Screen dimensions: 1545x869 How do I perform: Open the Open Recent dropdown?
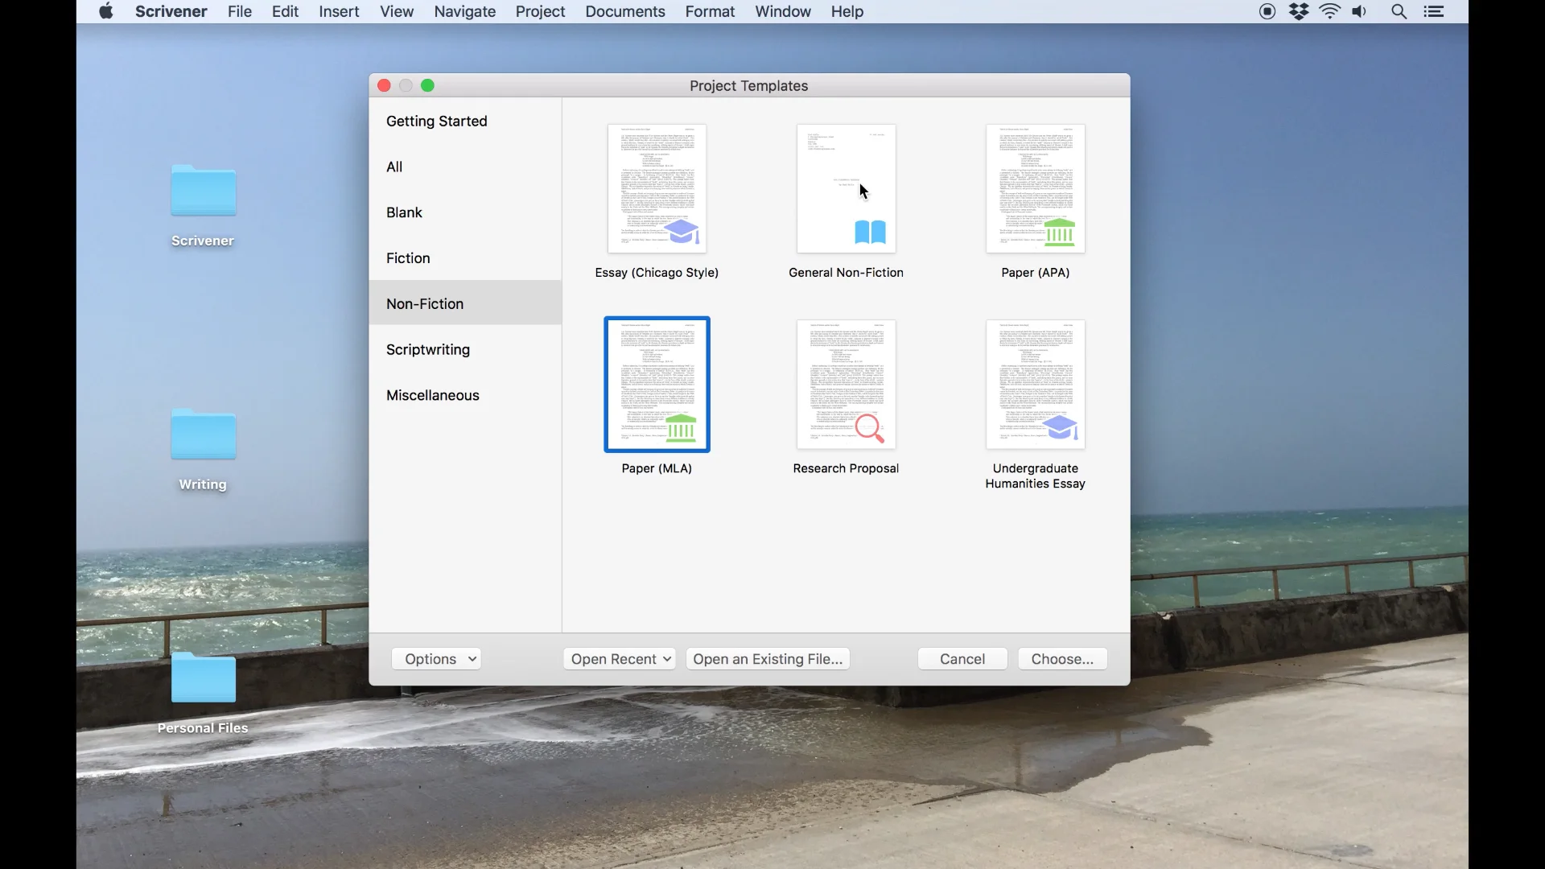click(x=620, y=659)
